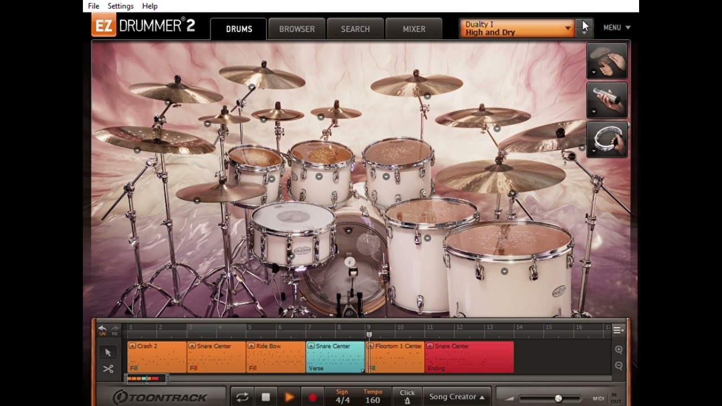
Task: Click the icon on the red Ending block
Action: [x=430, y=346]
